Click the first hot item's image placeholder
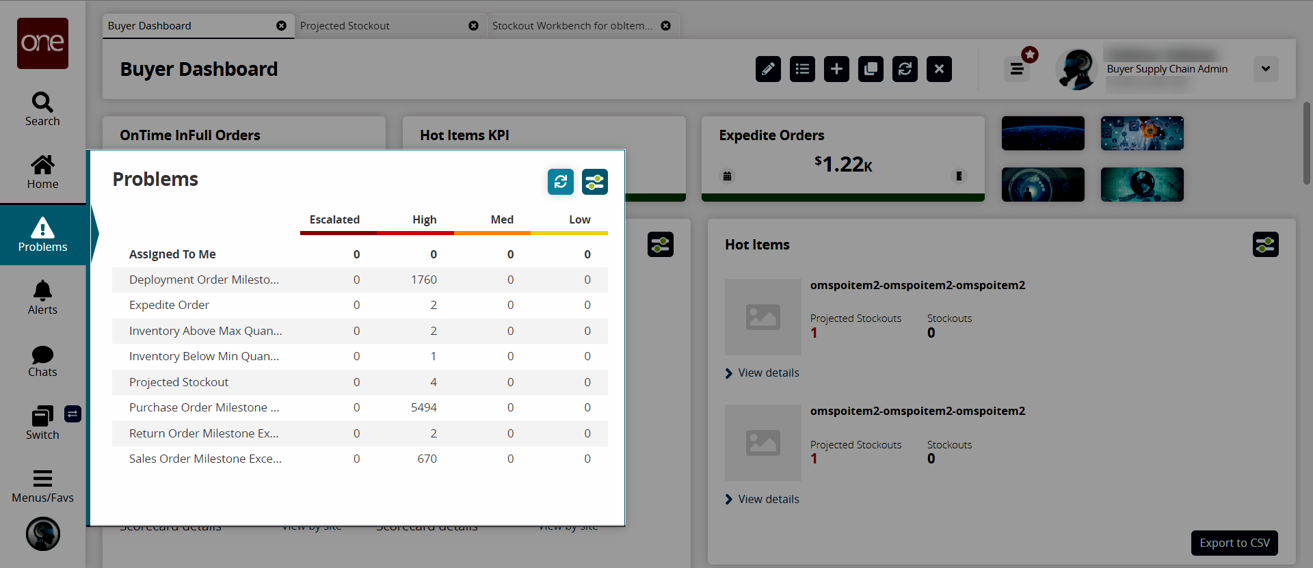 click(763, 317)
